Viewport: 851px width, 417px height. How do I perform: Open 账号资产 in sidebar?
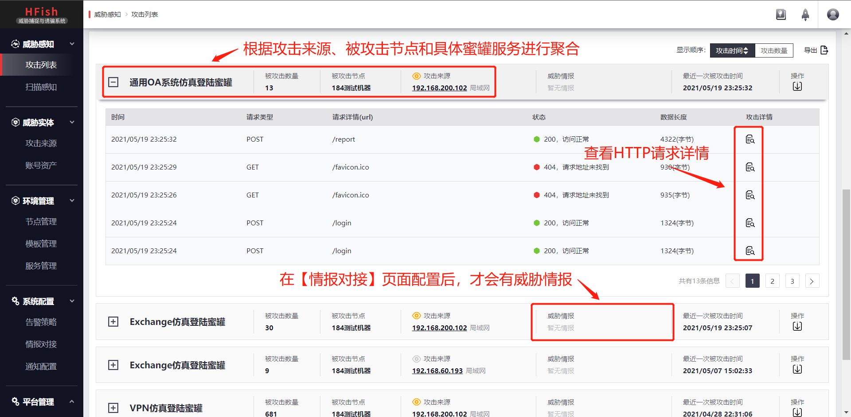click(x=41, y=166)
